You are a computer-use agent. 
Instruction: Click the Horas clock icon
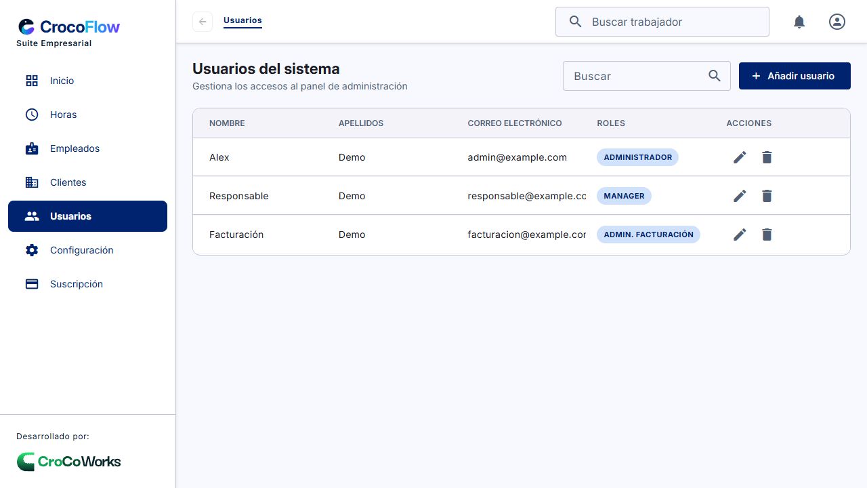[32, 115]
